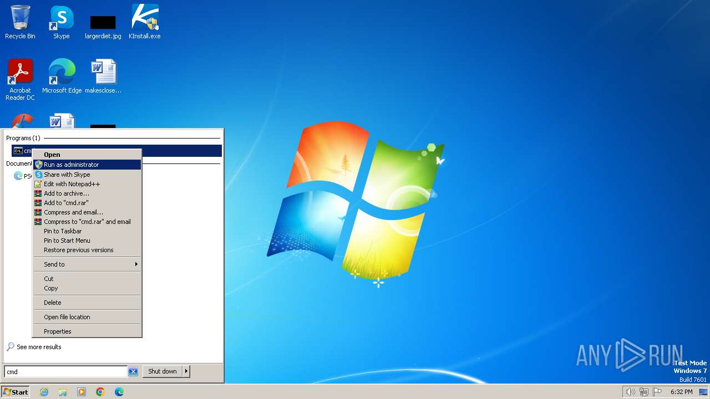The image size is (710, 399).
Task: Click the Shut down button
Action: 163,371
